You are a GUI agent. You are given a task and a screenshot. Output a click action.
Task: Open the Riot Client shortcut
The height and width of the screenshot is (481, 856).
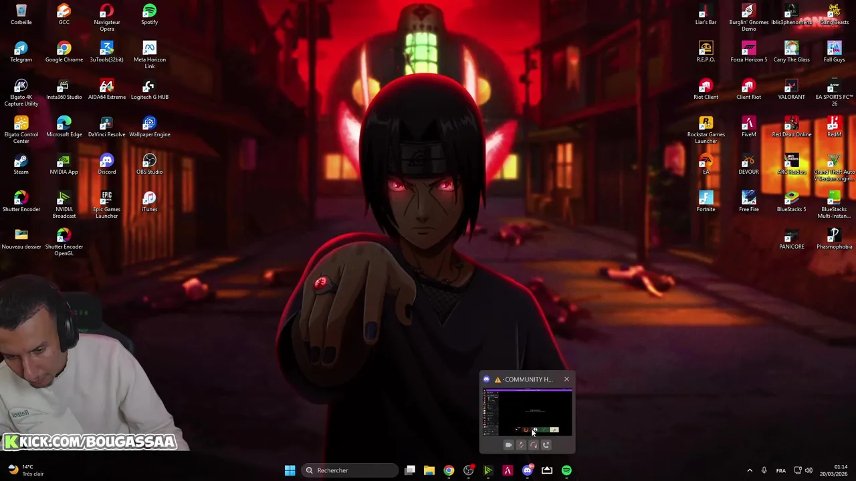(x=706, y=90)
